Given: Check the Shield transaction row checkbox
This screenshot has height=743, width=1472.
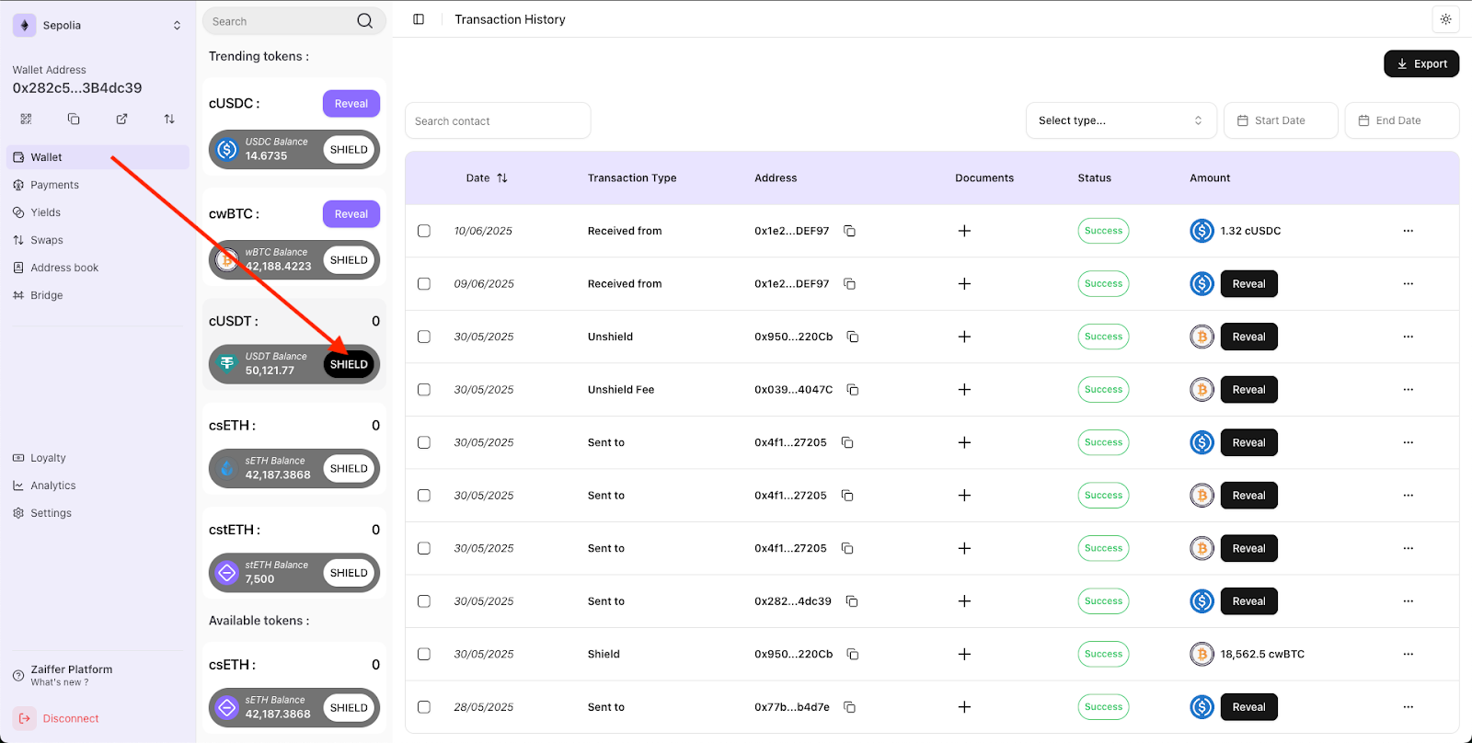Looking at the screenshot, I should (x=424, y=654).
